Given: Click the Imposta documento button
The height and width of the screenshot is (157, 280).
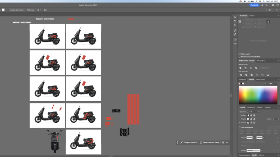Looking at the screenshot, I should (x=17, y=10).
